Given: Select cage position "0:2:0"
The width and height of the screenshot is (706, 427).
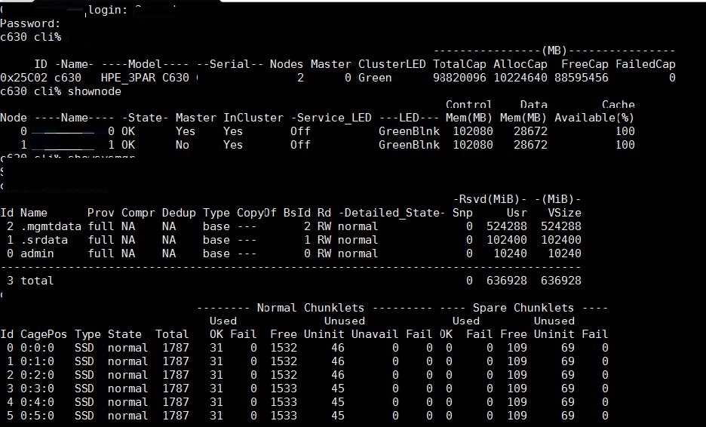Looking at the screenshot, I should tap(37, 375).
